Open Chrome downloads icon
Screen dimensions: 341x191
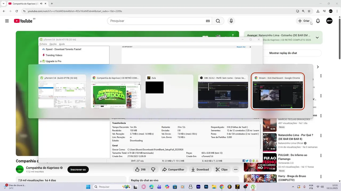318,11
